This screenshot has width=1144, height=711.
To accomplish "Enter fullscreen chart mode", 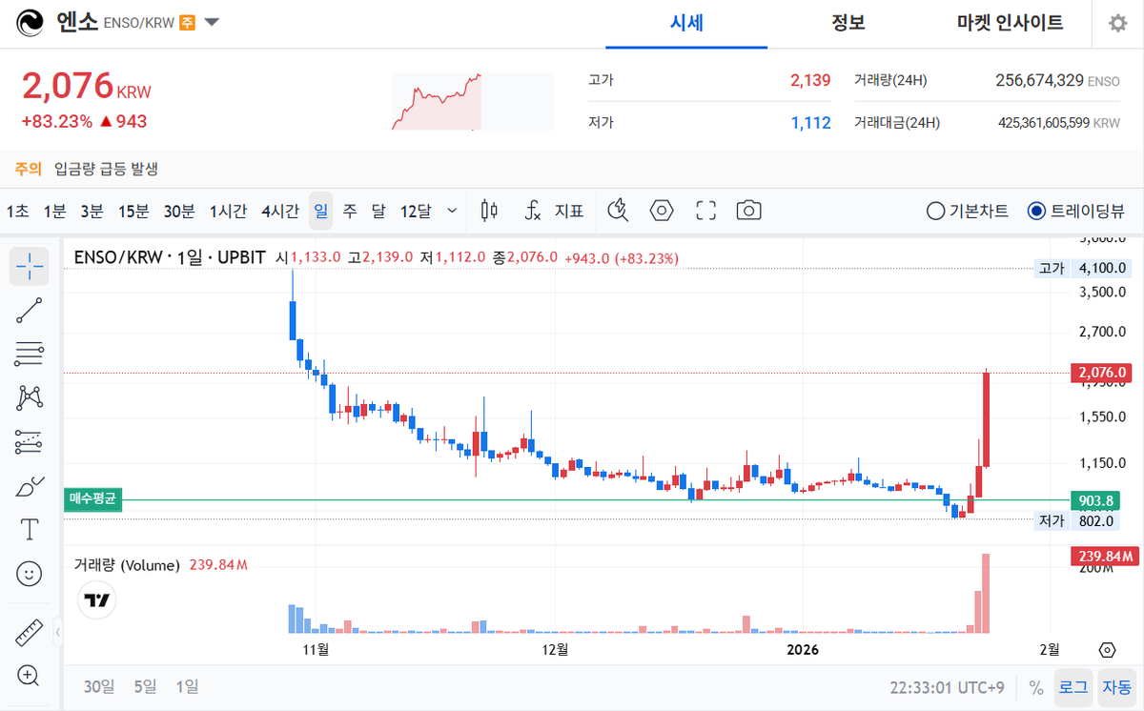I will (705, 211).
